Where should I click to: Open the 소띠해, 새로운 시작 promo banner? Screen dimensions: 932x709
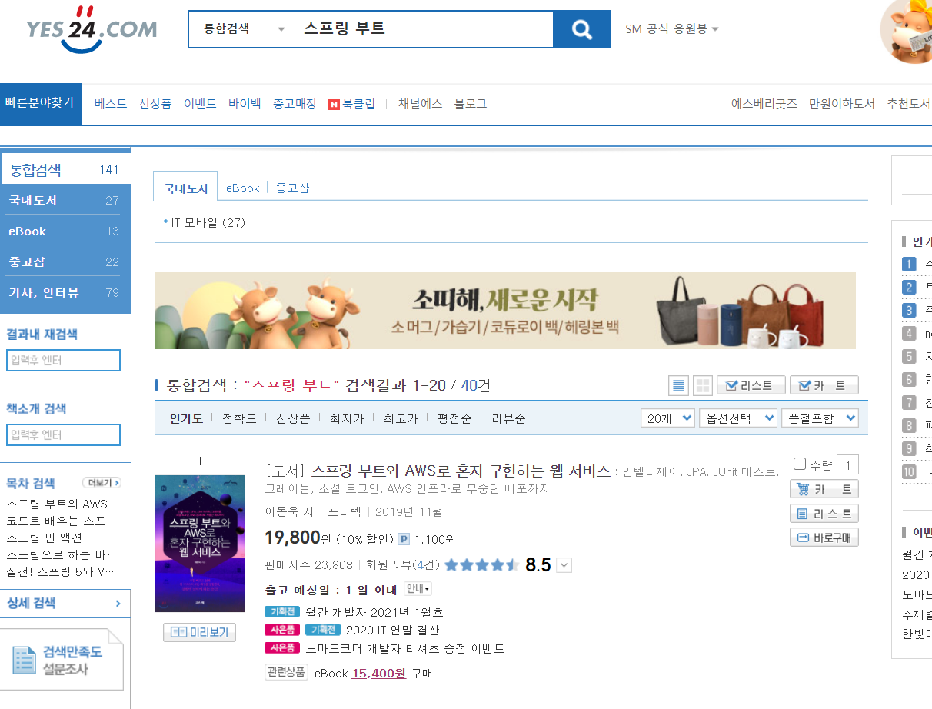(505, 311)
